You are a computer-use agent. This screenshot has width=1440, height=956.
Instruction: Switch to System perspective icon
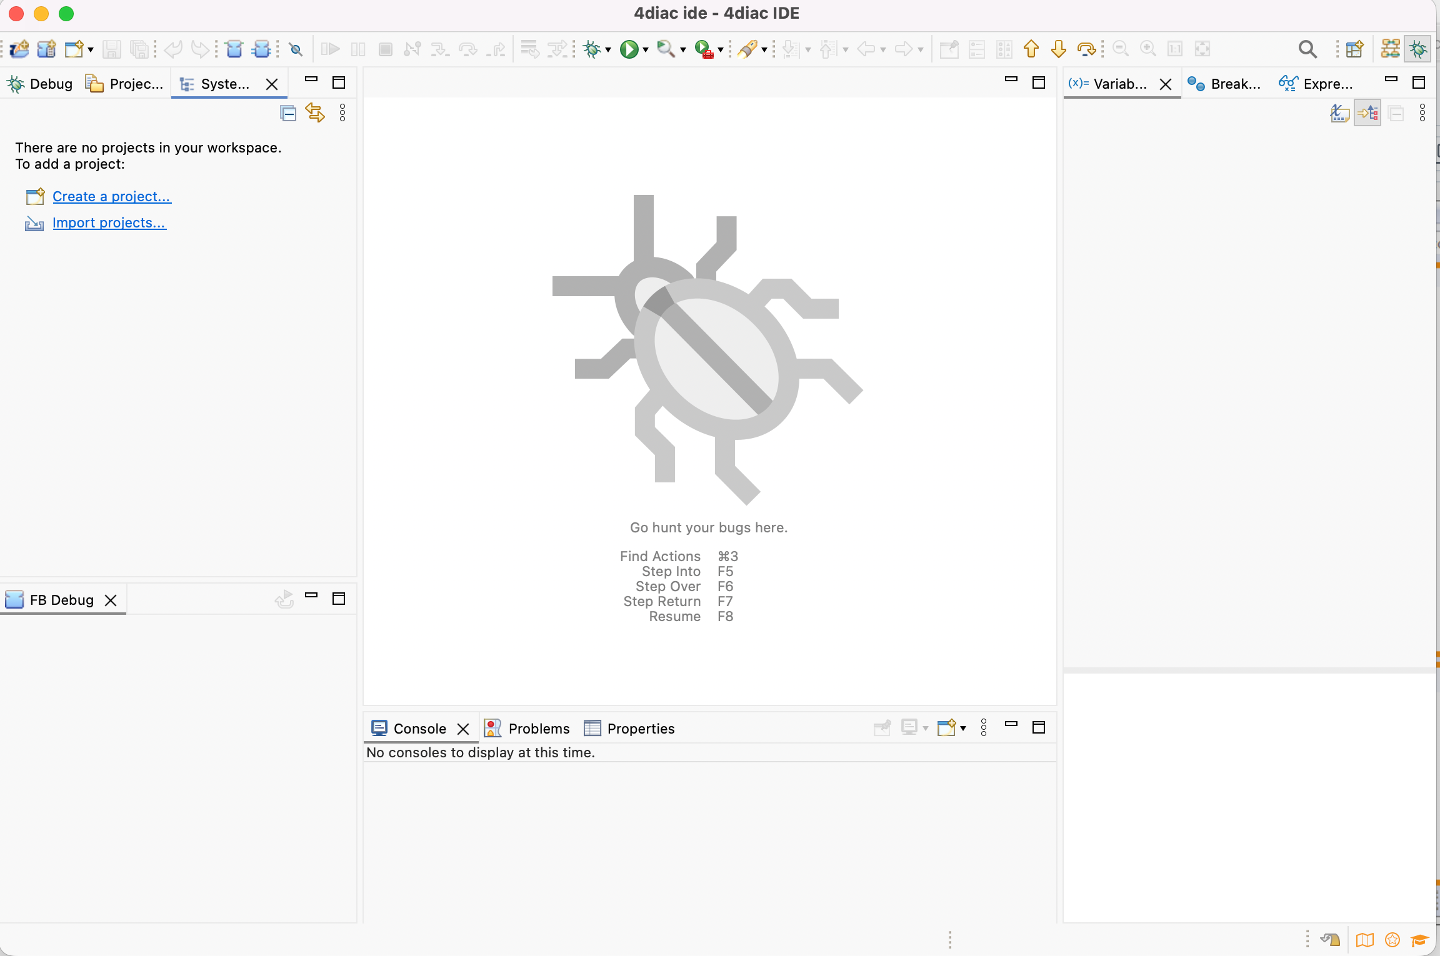1391,49
